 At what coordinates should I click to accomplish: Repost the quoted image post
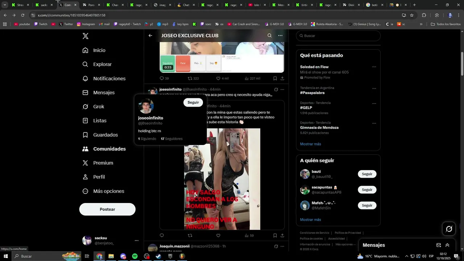(190, 236)
